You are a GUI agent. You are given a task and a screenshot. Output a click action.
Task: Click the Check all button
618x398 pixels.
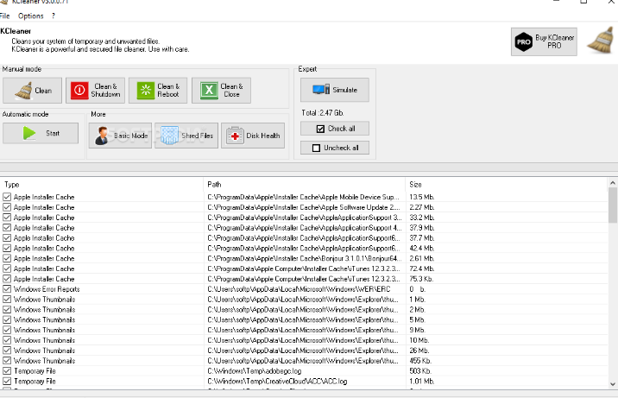335,129
